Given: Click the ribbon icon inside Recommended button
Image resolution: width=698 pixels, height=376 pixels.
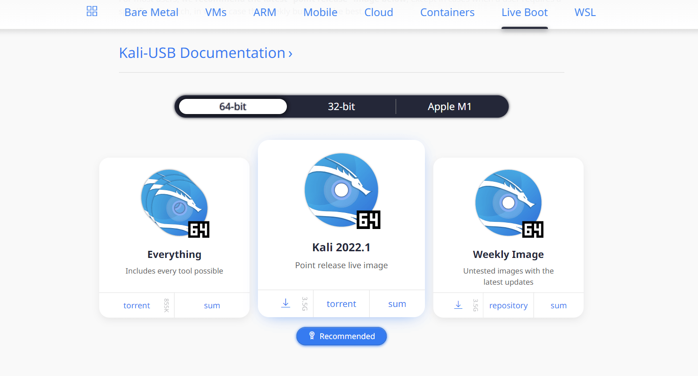Looking at the screenshot, I should pos(312,336).
